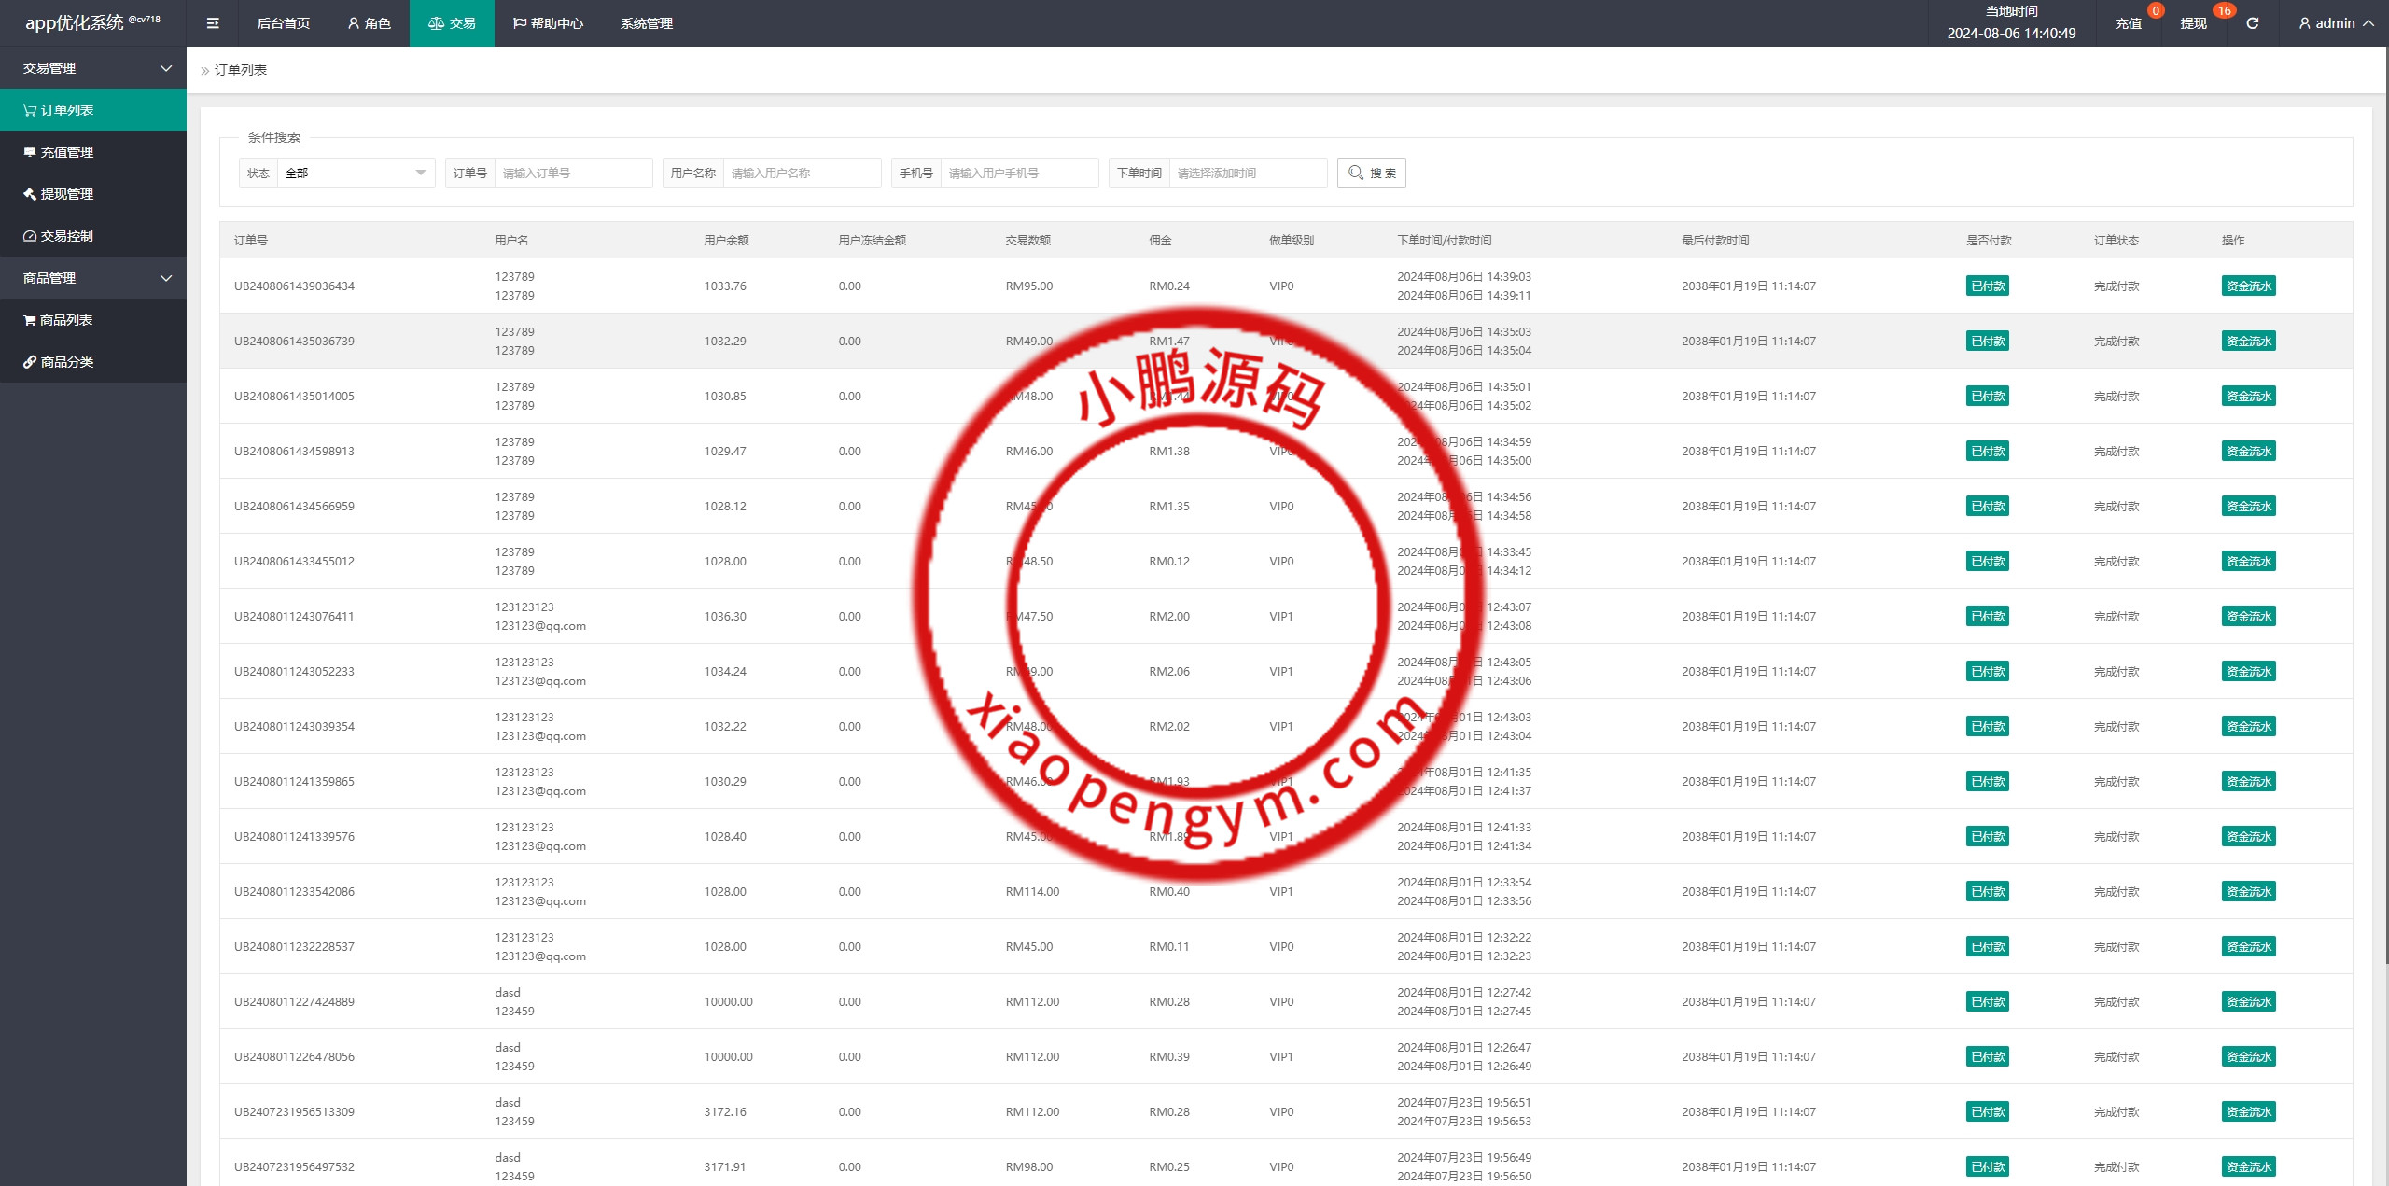Open the sidebar collapse hamburger icon
The height and width of the screenshot is (1186, 2389).
[213, 22]
